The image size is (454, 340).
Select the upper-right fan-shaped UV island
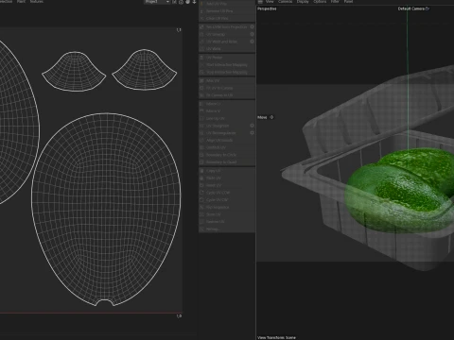pyautogui.click(x=145, y=70)
